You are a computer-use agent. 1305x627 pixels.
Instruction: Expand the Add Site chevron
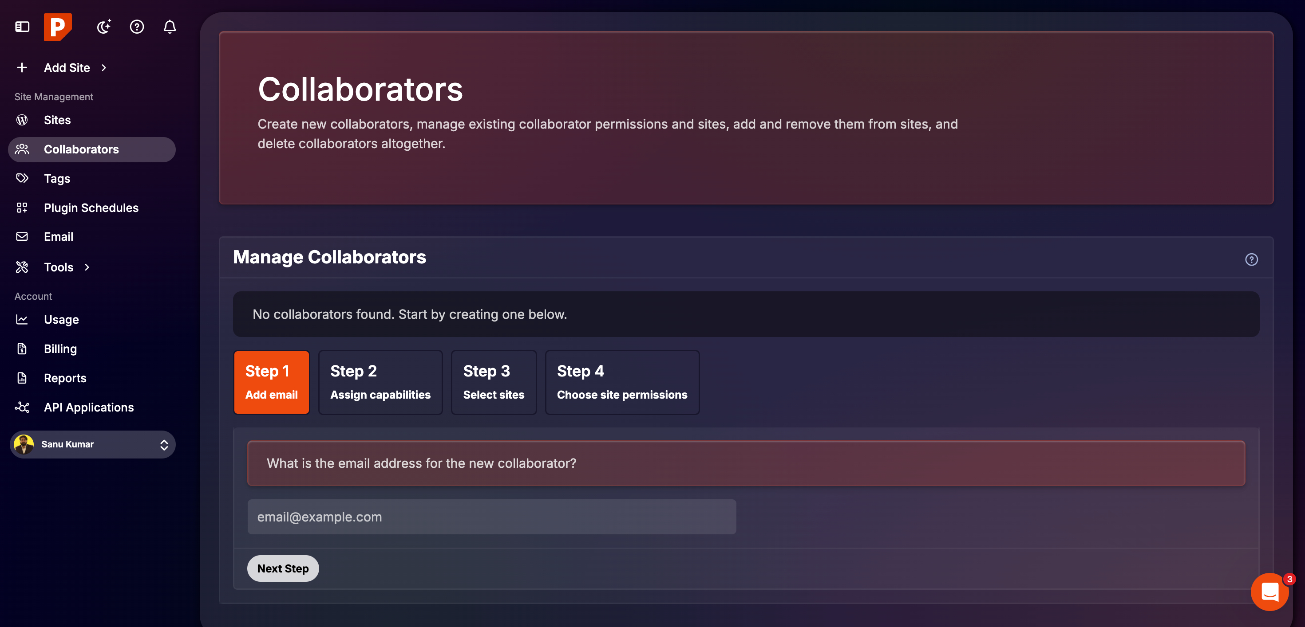(104, 67)
